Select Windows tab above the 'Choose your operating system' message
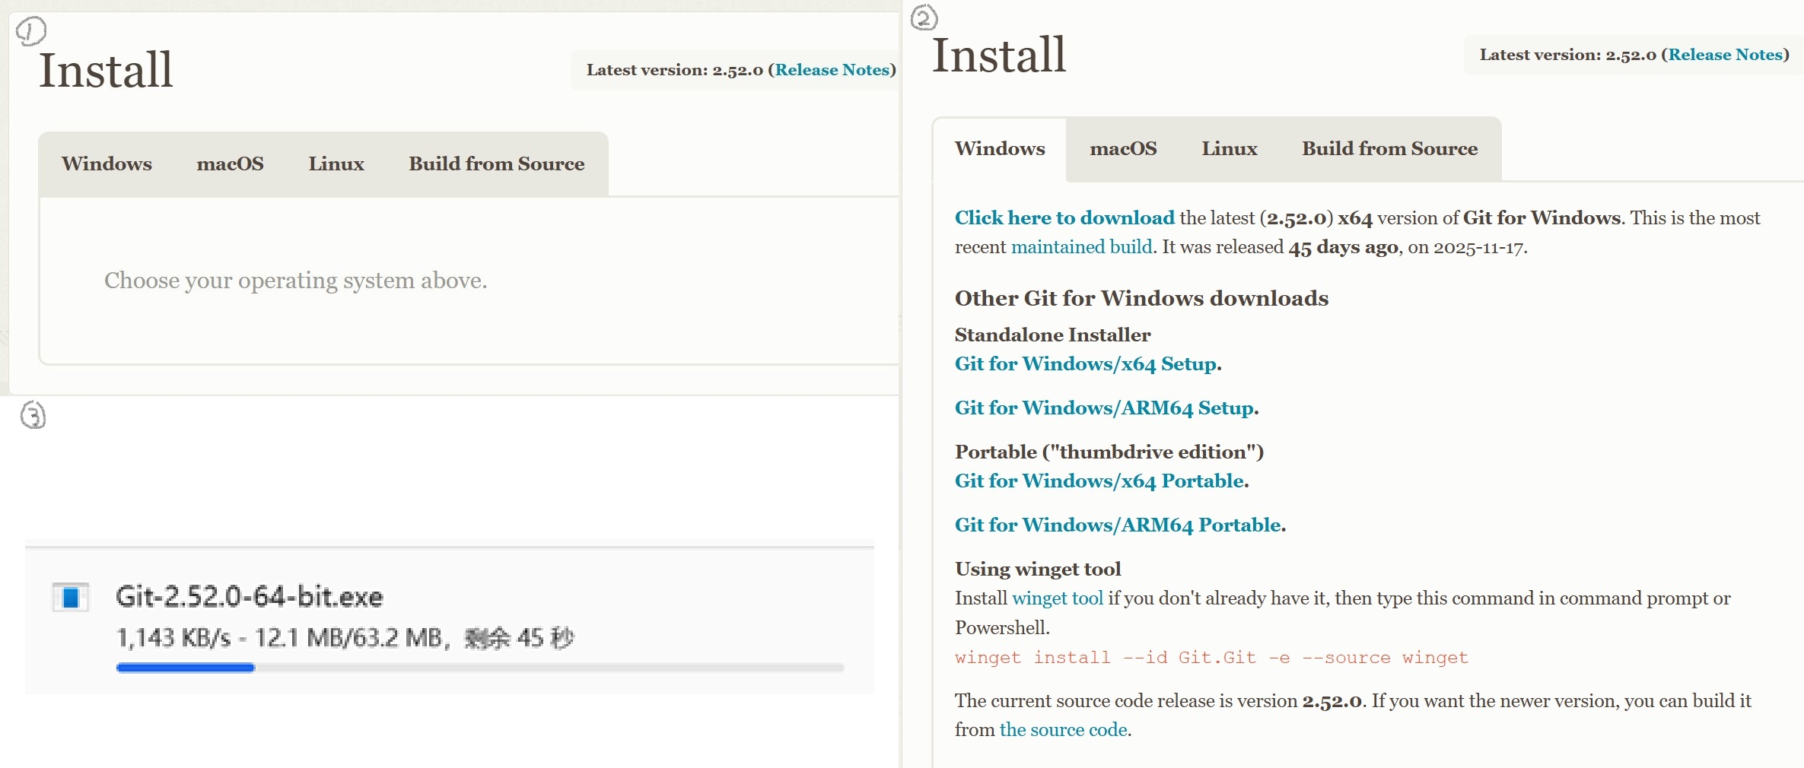 point(107,164)
